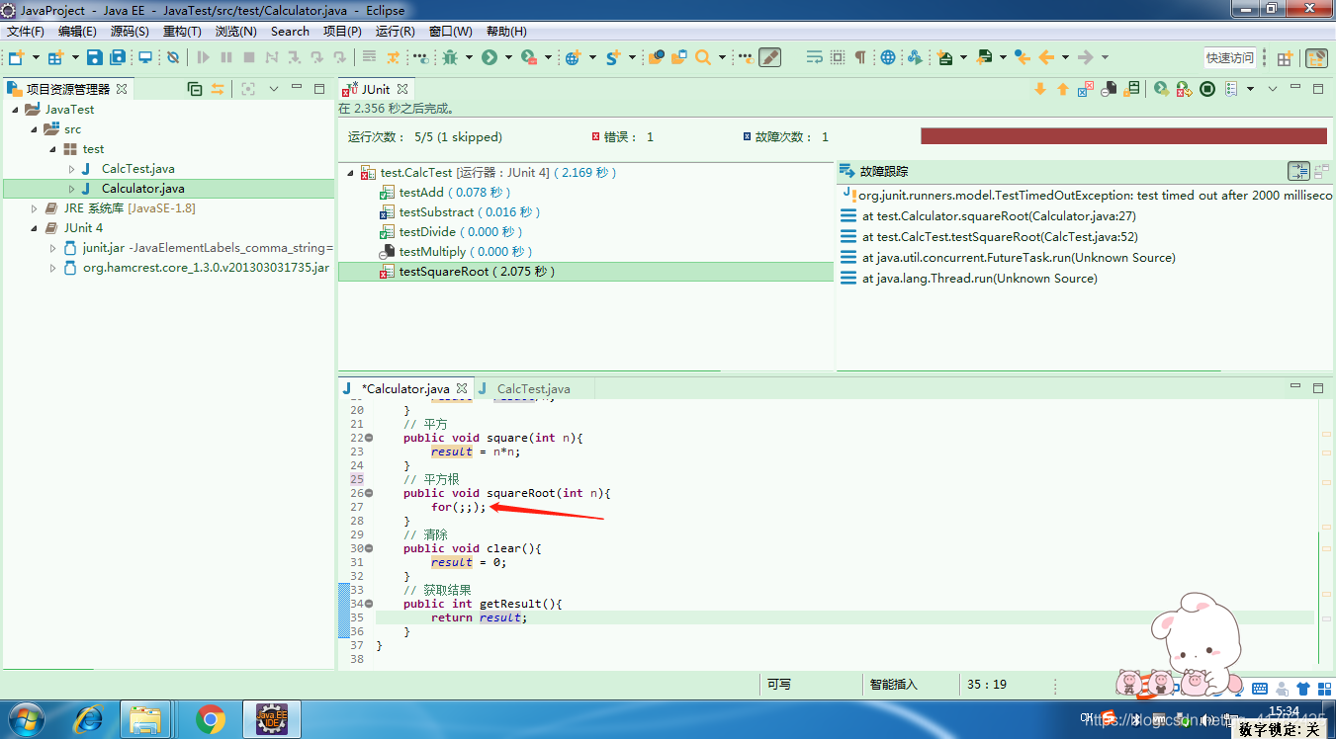
Task: Click the red JUnit progress bar
Action: tap(1123, 136)
